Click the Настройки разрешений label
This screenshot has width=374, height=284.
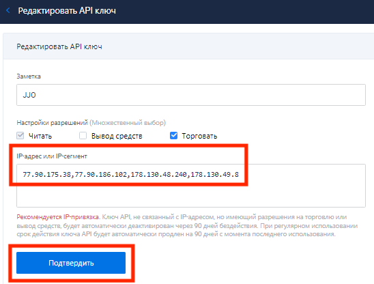click(53, 123)
